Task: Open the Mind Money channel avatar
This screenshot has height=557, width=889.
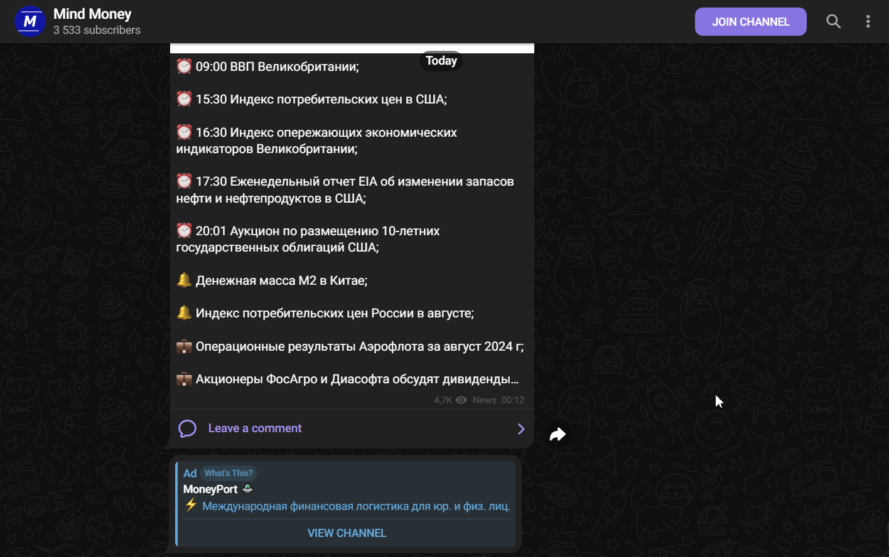Action: [30, 21]
